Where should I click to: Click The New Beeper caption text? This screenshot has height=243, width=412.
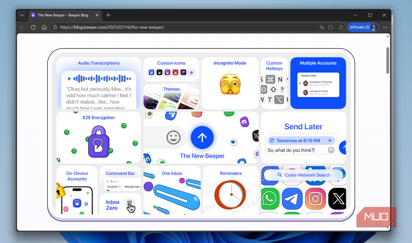pyautogui.click(x=202, y=156)
